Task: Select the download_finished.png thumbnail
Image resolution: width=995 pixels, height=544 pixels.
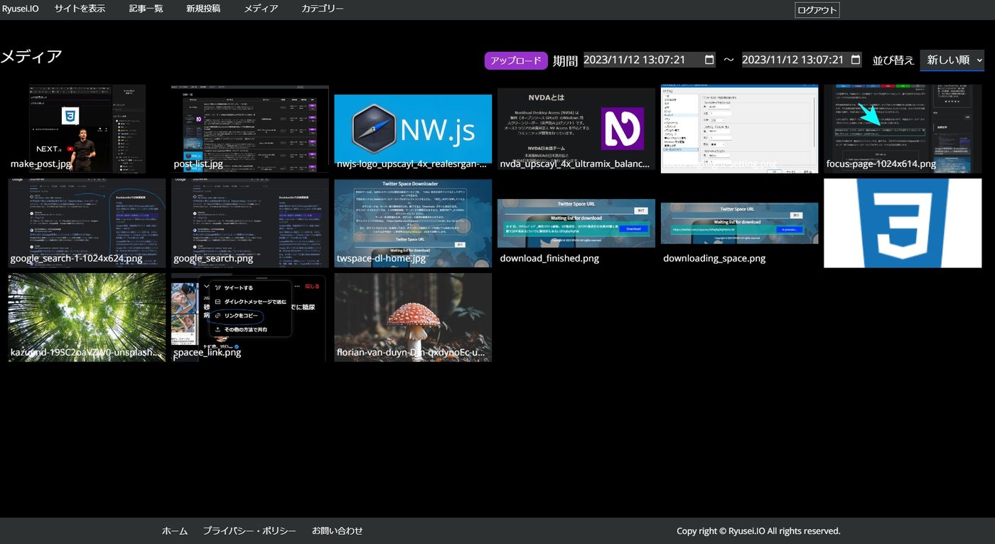Action: pos(576,223)
